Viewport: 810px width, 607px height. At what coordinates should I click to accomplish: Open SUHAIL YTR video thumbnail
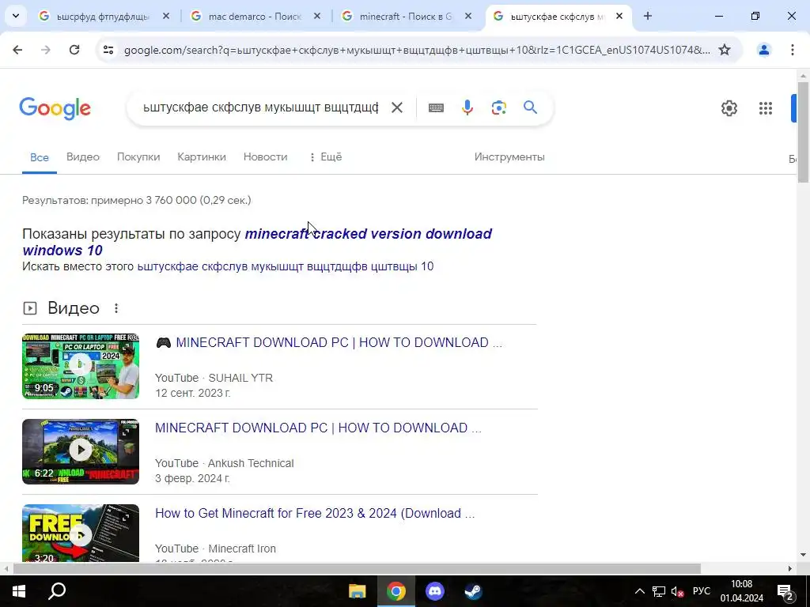click(x=81, y=366)
